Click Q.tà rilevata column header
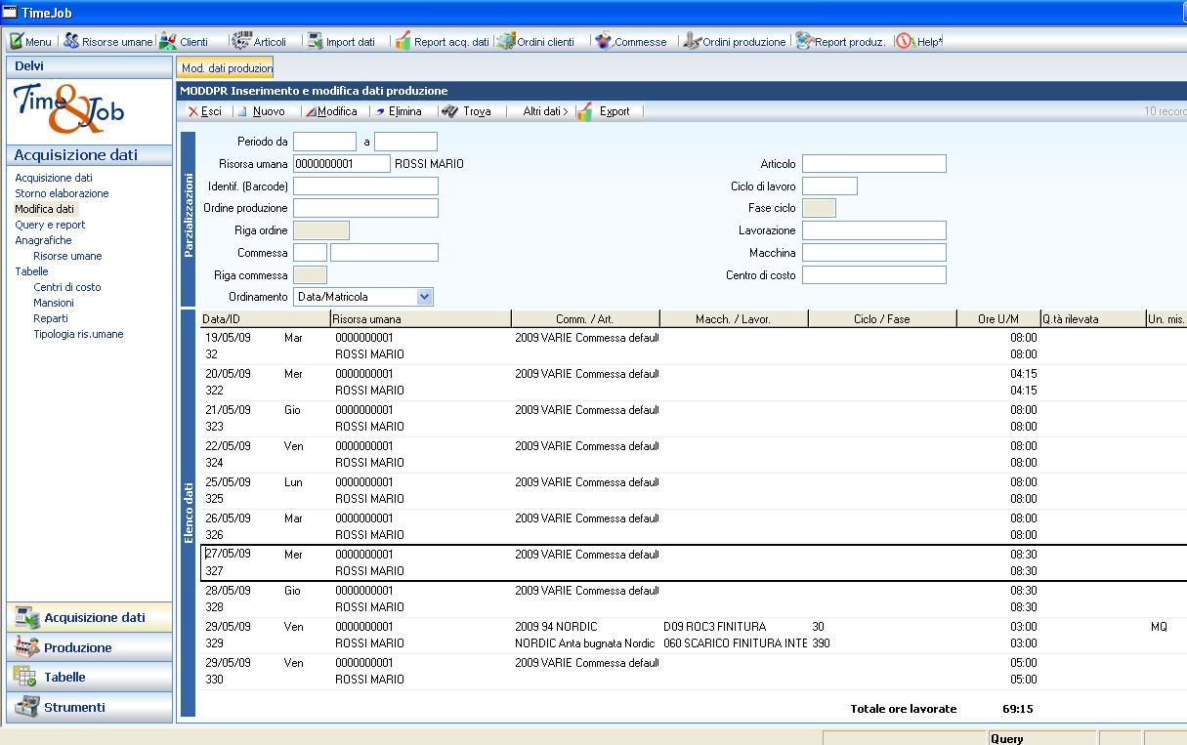This screenshot has width=1187, height=745. click(x=1092, y=318)
